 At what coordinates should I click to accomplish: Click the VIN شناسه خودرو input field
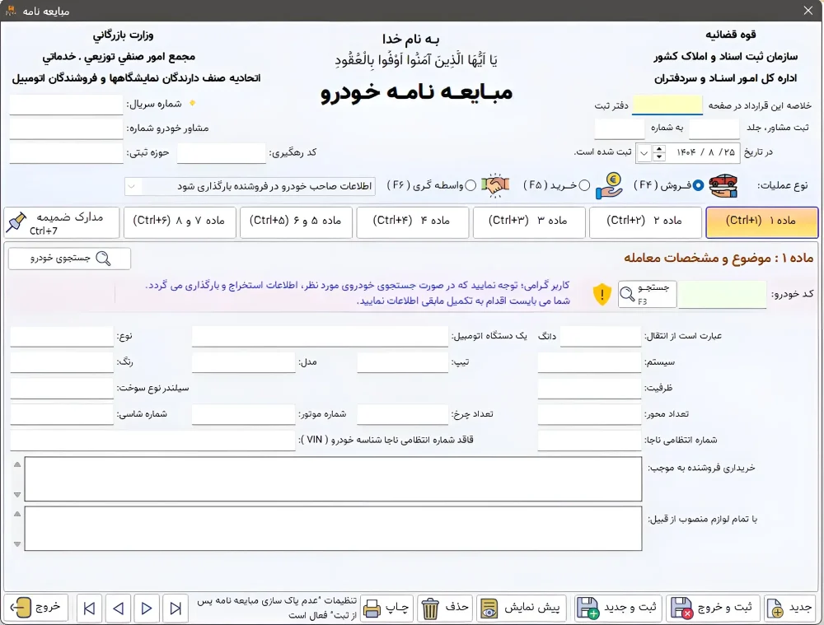pyautogui.click(x=152, y=441)
